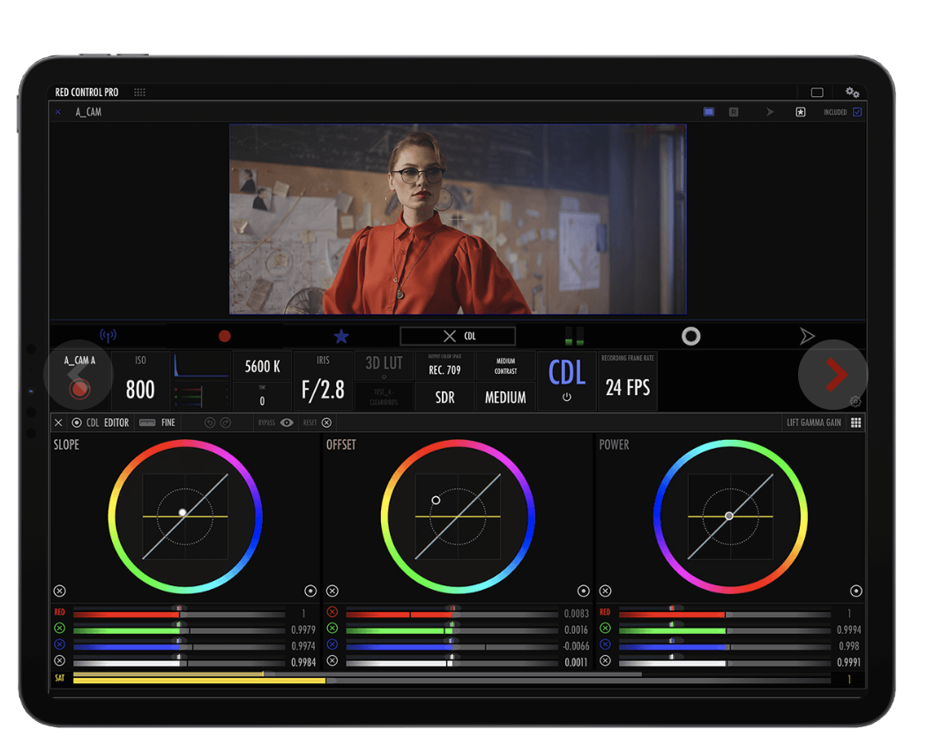
Task: Open the 24 FPS recording frame rate setting
Action: point(627,380)
